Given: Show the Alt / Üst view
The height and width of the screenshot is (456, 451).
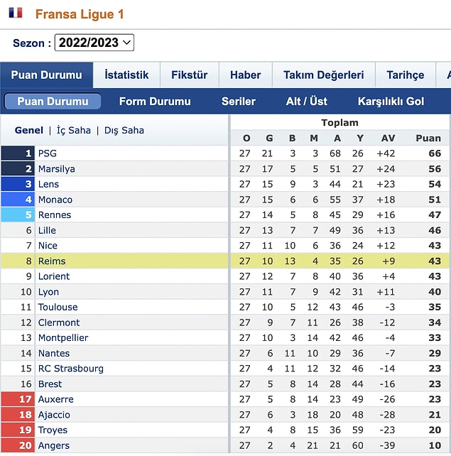Looking at the screenshot, I should (x=307, y=101).
